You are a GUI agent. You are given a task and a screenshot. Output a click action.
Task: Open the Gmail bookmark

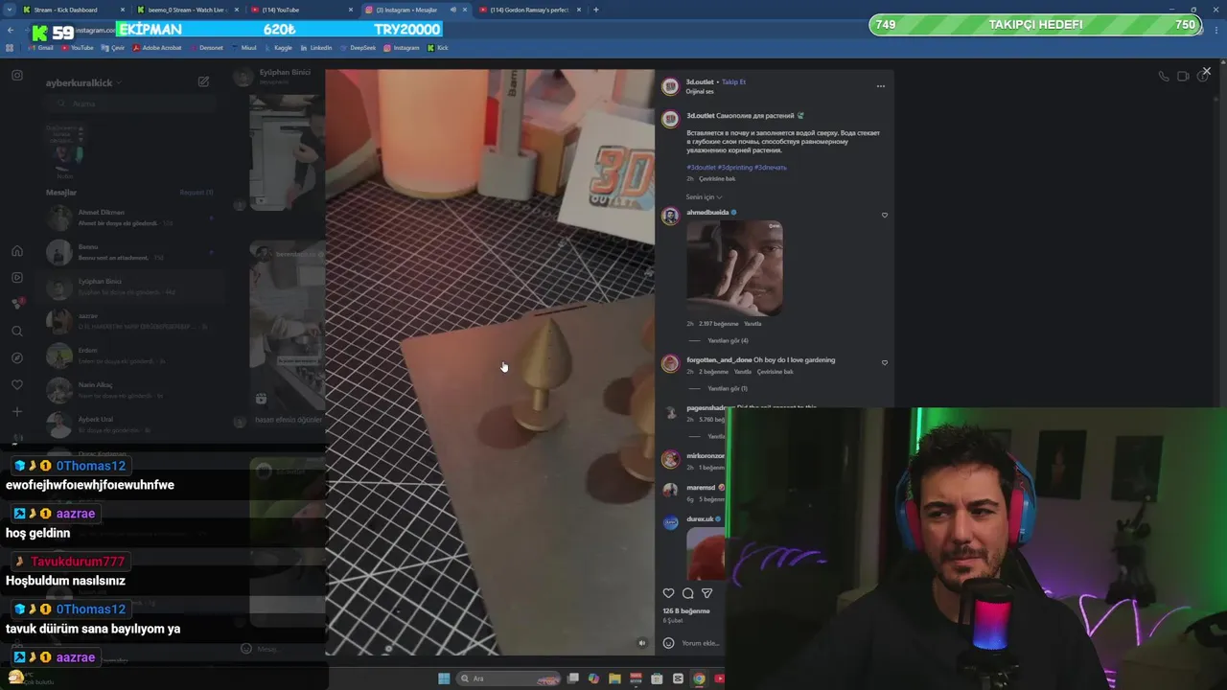pyautogui.click(x=40, y=47)
